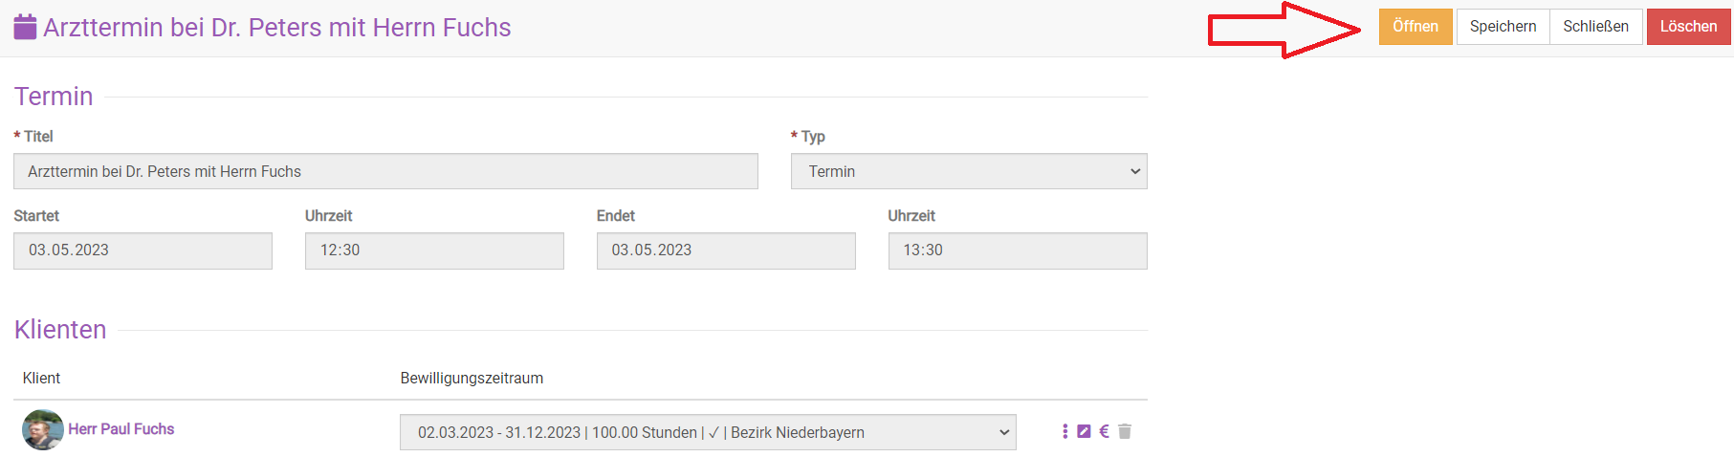Click the Bewilligungszeitraum column header
The image size is (1734, 457).
472,379
